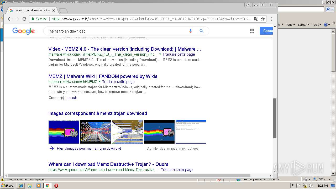This screenshot has height=189, width=336.
Task: Click Traduire cette page under Video result
Action: [179, 54]
